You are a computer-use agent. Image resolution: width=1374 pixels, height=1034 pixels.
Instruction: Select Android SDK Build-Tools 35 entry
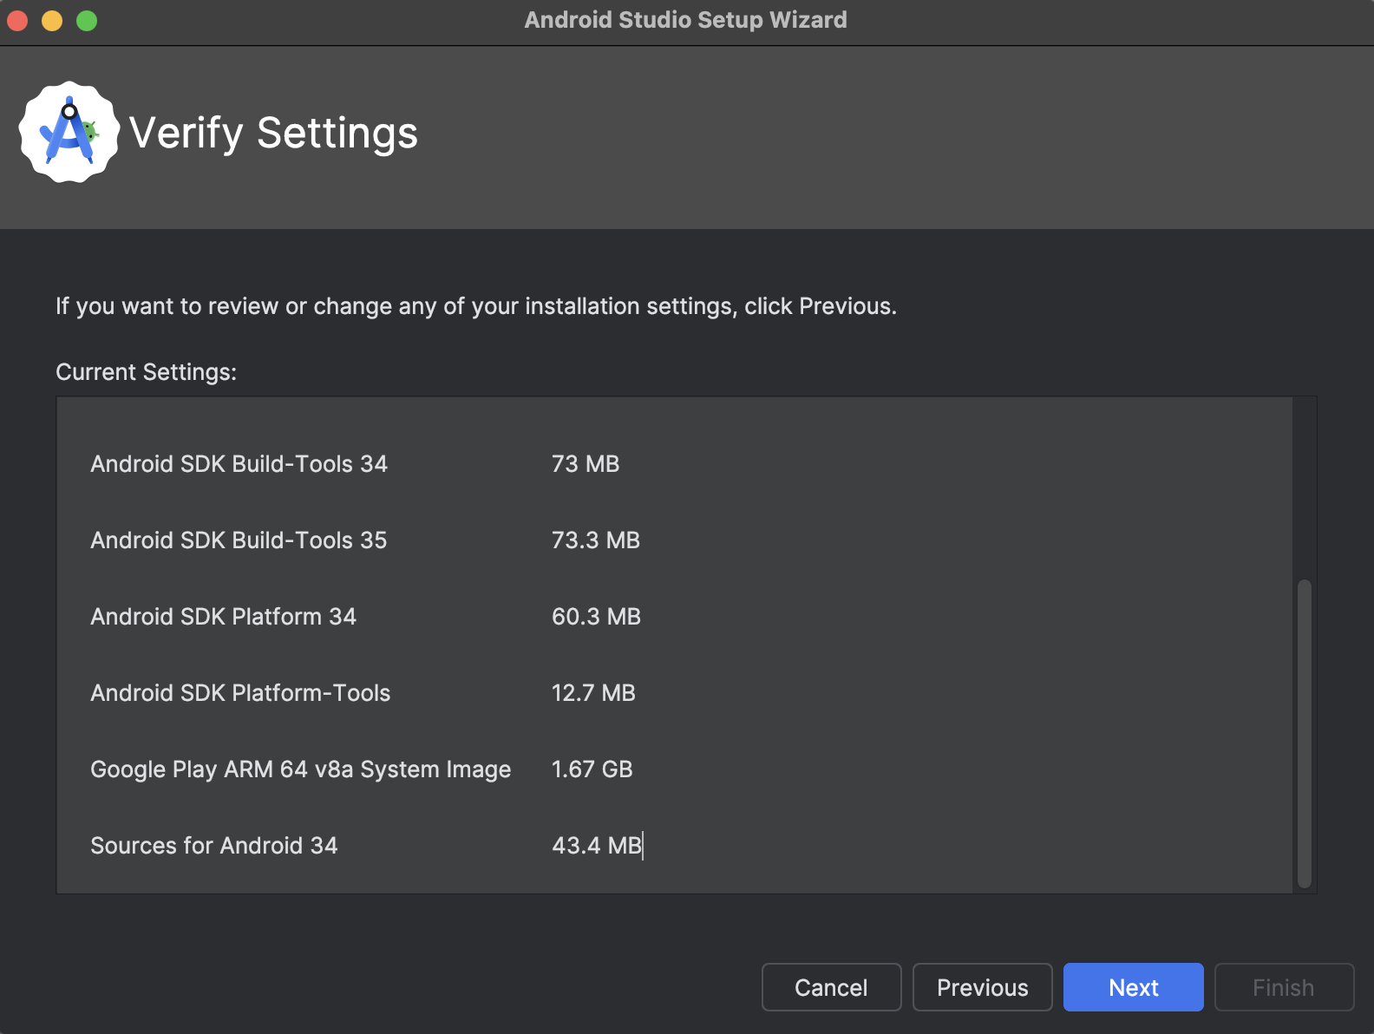[x=239, y=540]
